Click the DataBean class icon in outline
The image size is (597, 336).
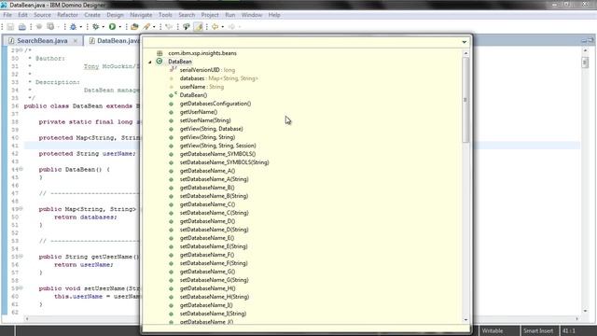tap(160, 62)
